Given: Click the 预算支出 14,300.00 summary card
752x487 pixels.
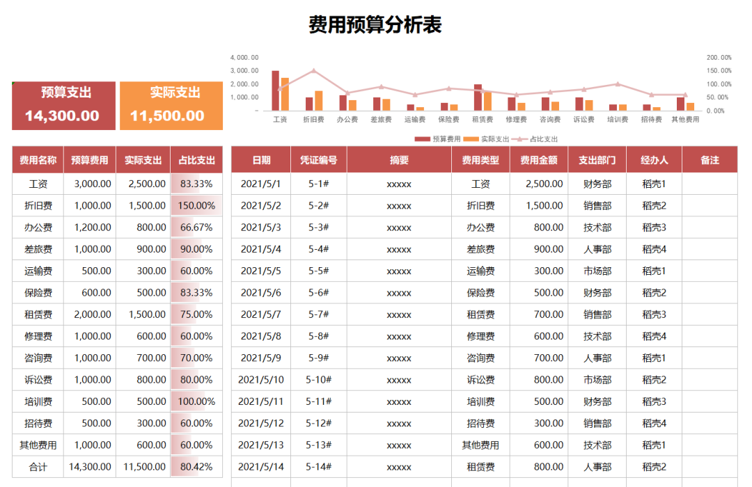Looking at the screenshot, I should pos(63,104).
